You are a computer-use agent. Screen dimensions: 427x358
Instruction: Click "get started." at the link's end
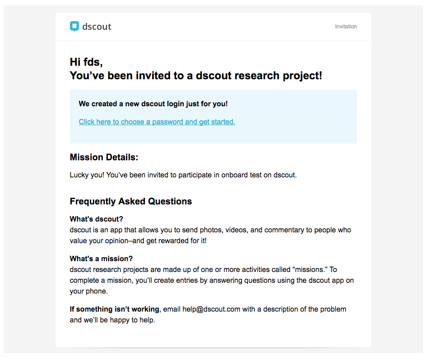tap(217, 122)
